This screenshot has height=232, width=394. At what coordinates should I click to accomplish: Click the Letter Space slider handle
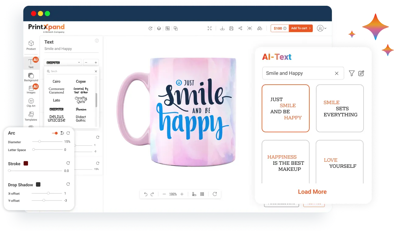click(x=33, y=149)
